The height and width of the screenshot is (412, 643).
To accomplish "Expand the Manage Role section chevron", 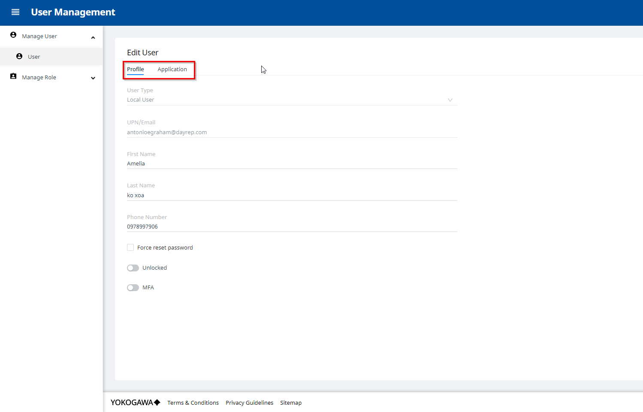I will [x=93, y=78].
